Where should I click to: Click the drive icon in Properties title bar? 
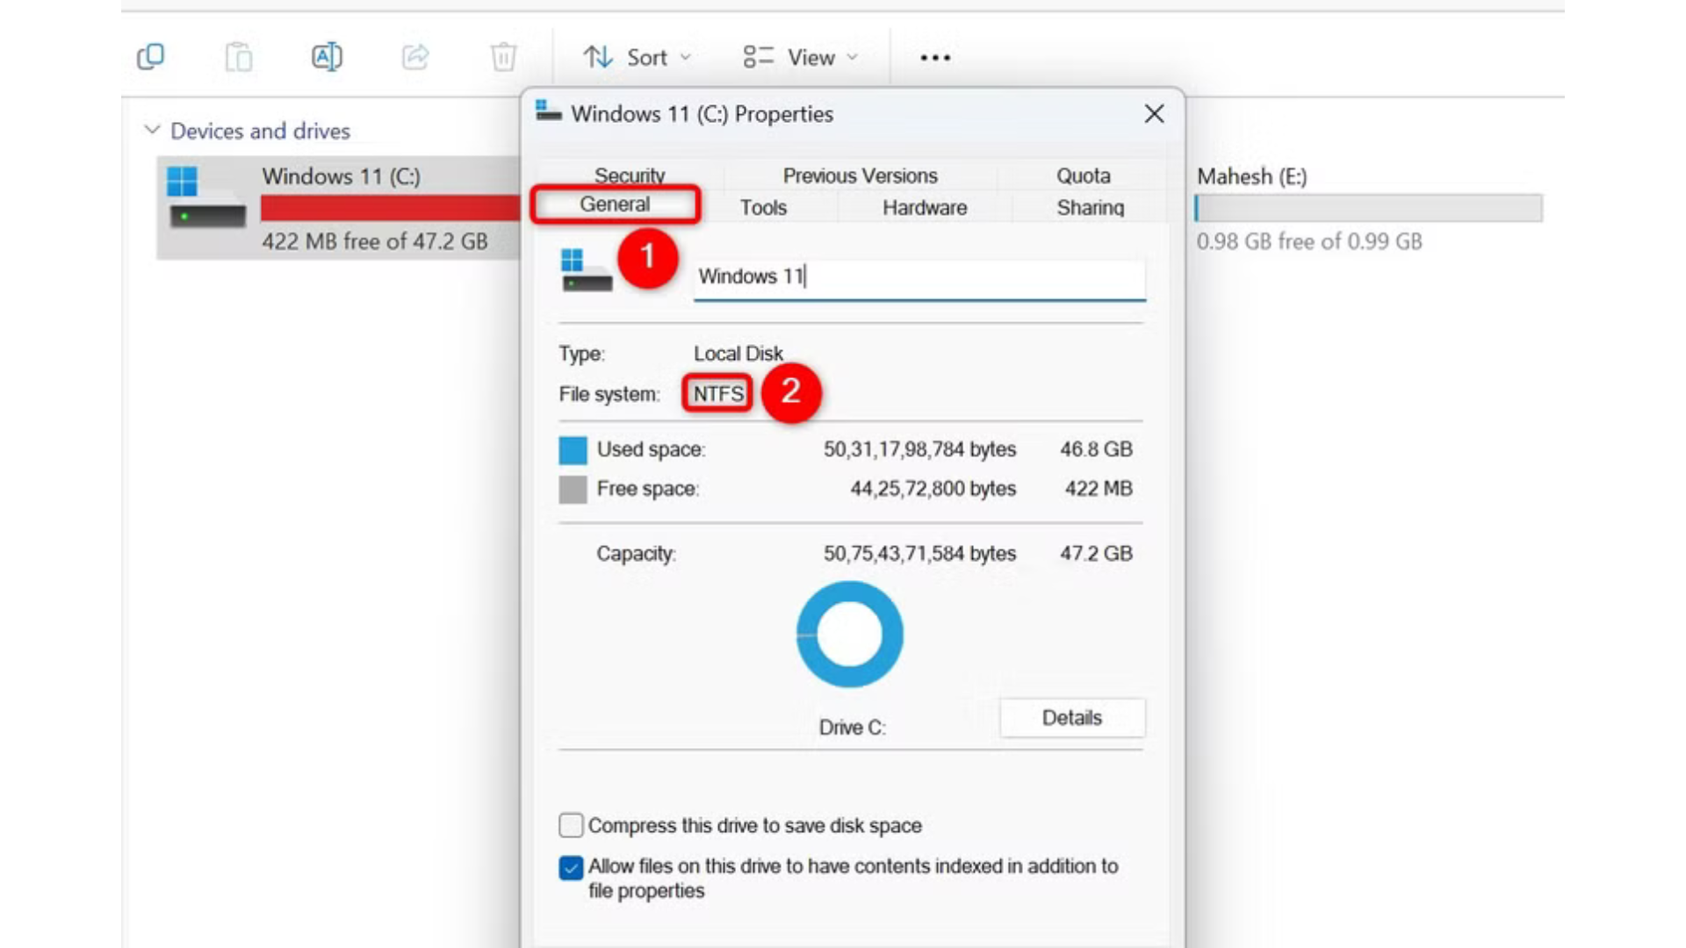tap(549, 111)
